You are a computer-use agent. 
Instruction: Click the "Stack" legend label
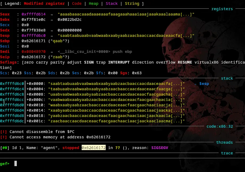pyautogui.click(x=112, y=3)
